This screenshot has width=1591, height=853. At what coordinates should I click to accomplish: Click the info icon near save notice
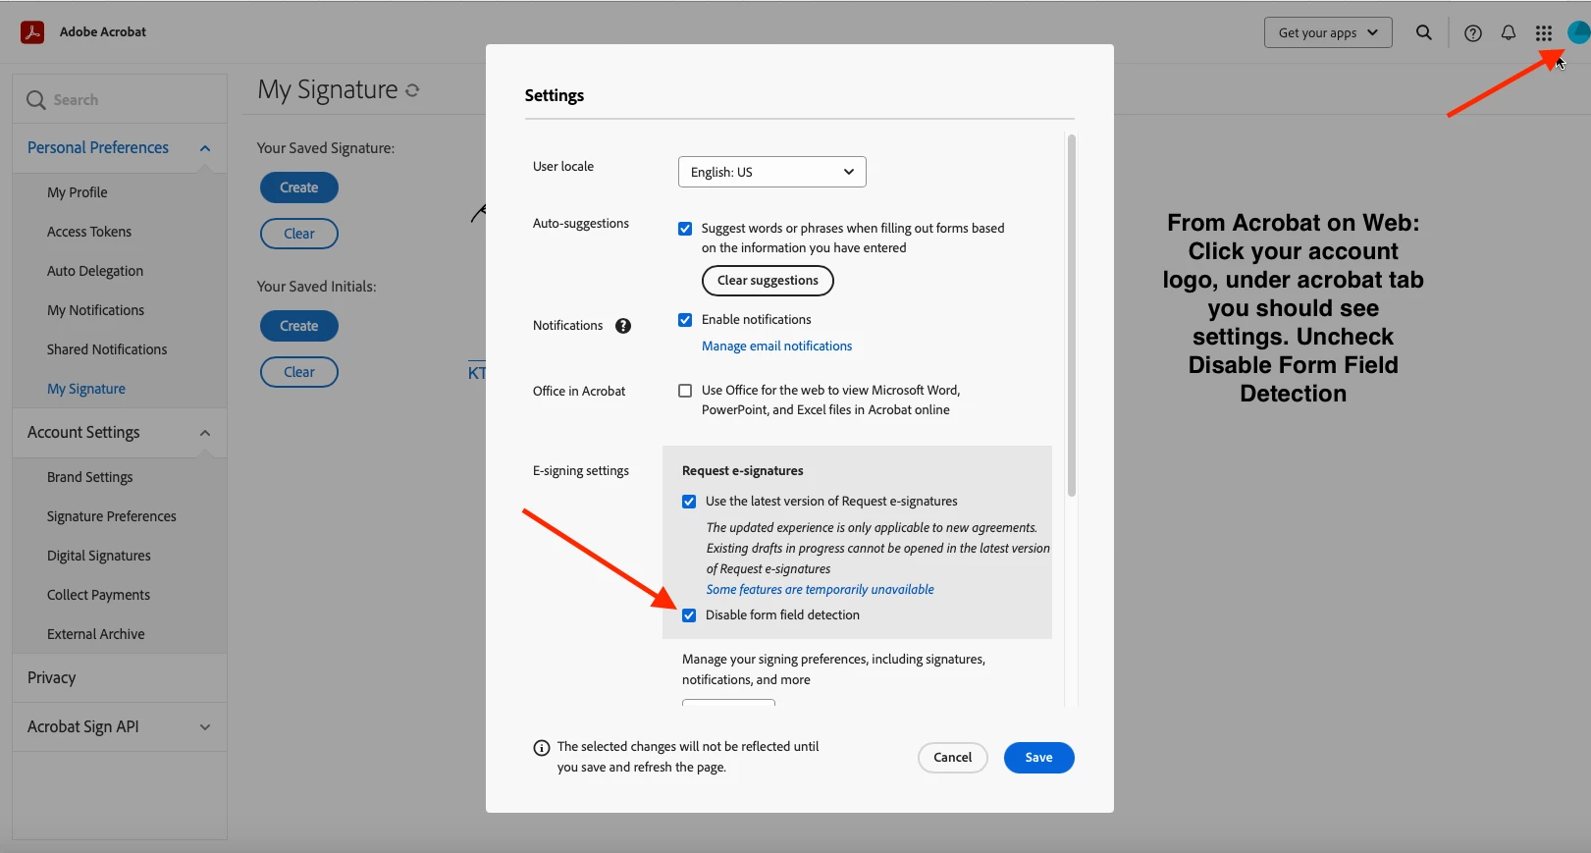pos(542,748)
